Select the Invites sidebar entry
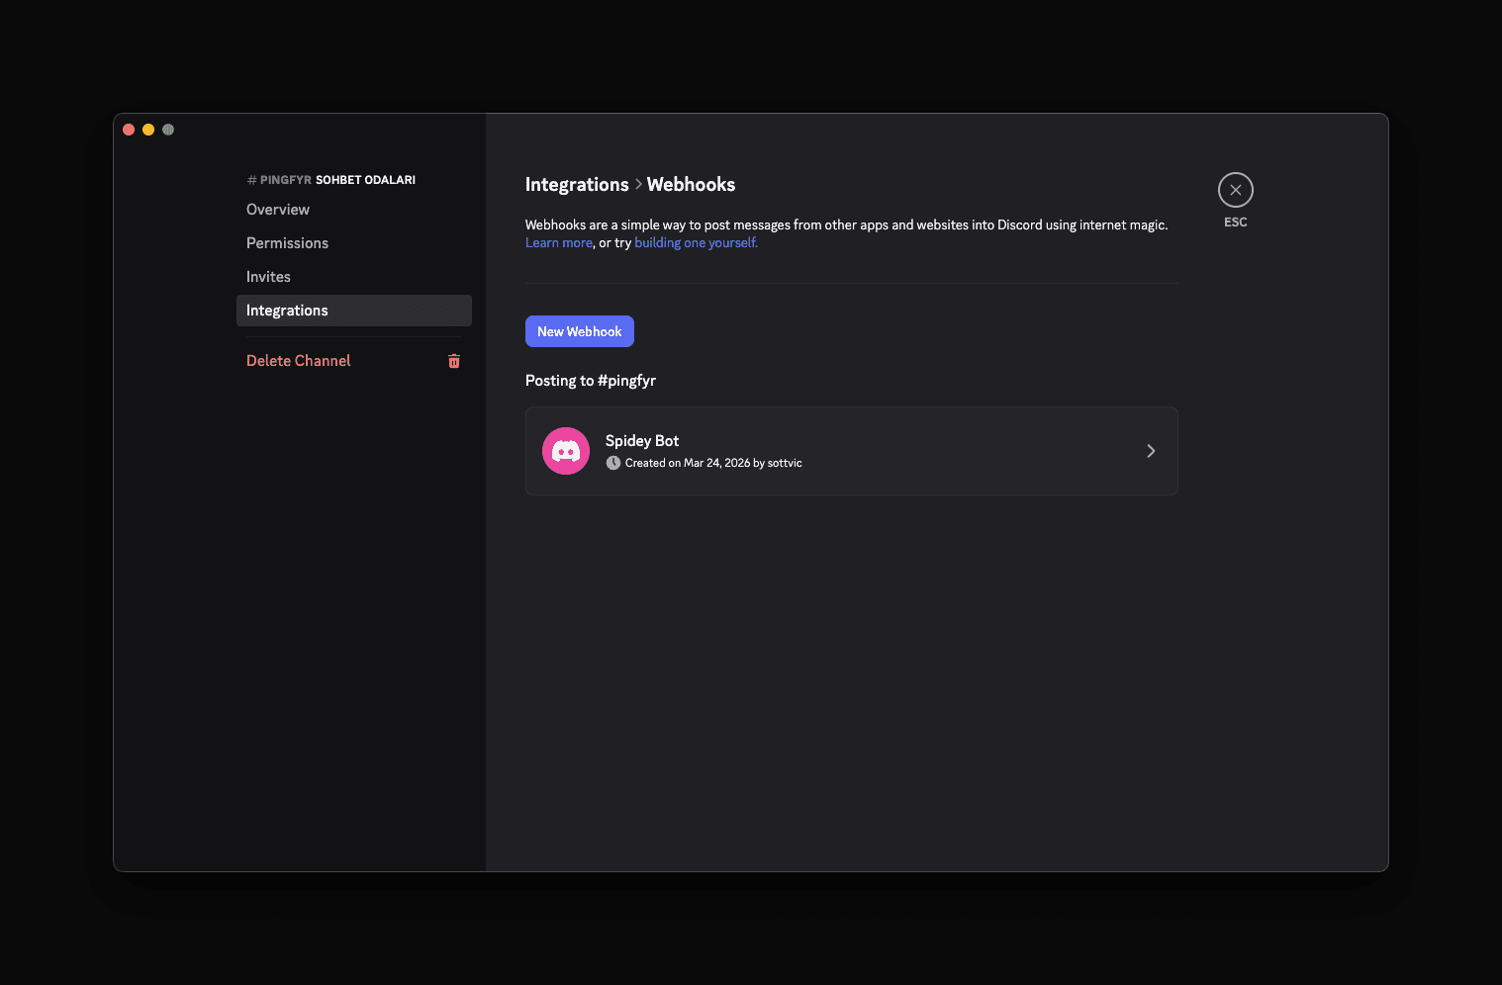The width and height of the screenshot is (1502, 985). [x=268, y=276]
